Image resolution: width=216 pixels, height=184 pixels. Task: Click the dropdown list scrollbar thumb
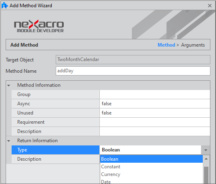coord(206,175)
